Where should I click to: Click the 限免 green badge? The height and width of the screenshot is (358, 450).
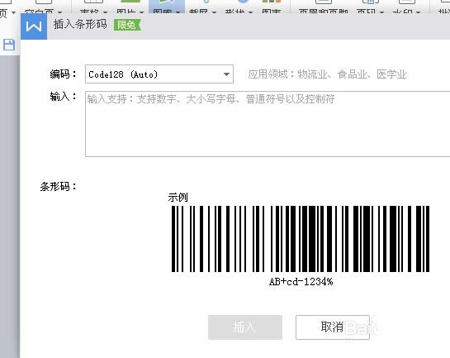[x=127, y=25]
